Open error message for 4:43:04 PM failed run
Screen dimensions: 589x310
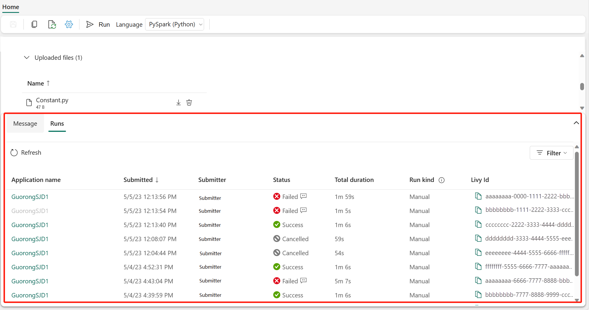(x=303, y=281)
